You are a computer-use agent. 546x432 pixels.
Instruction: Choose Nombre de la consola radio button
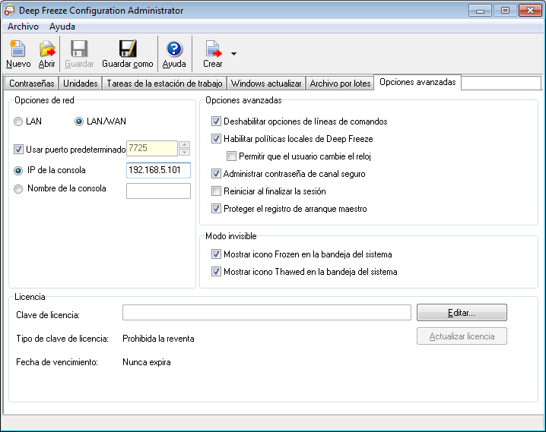pos(18,189)
